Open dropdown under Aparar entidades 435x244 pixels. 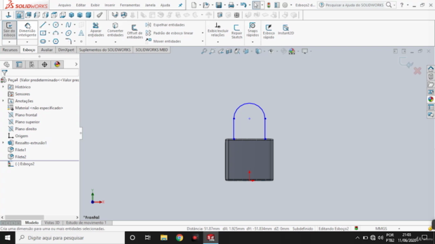pos(96,42)
